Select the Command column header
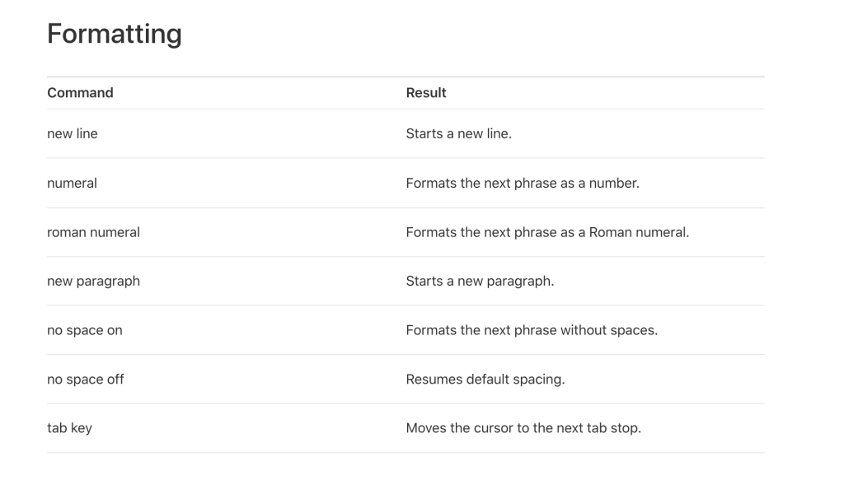Image resolution: width=844 pixels, height=480 pixels. point(80,92)
